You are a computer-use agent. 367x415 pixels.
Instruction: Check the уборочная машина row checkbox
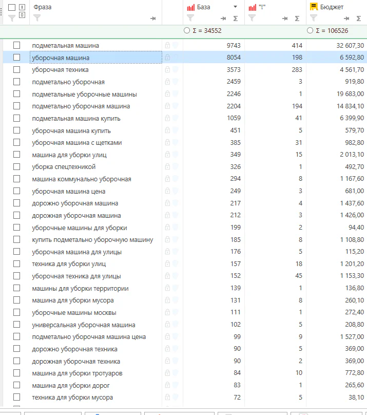(x=16, y=57)
